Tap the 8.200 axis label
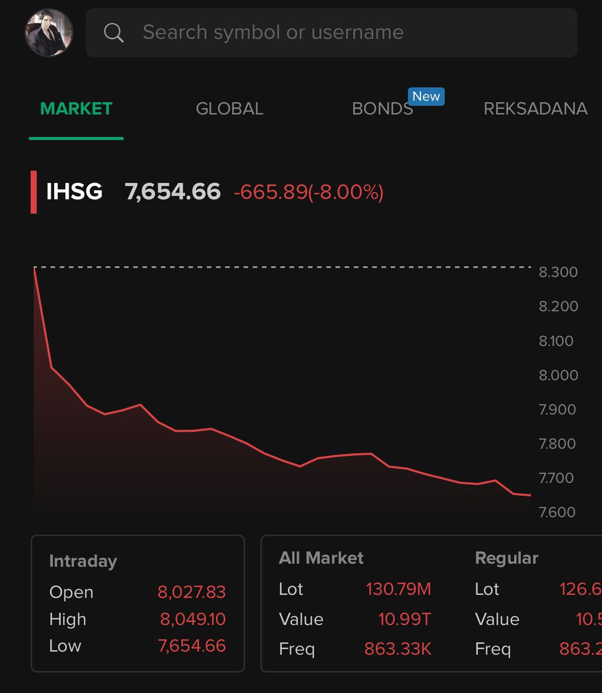Screen dimensions: 602x693 coord(558,306)
